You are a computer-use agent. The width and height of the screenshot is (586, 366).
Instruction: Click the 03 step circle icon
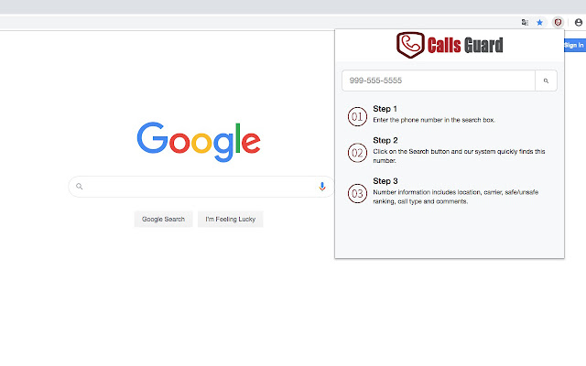[357, 193]
